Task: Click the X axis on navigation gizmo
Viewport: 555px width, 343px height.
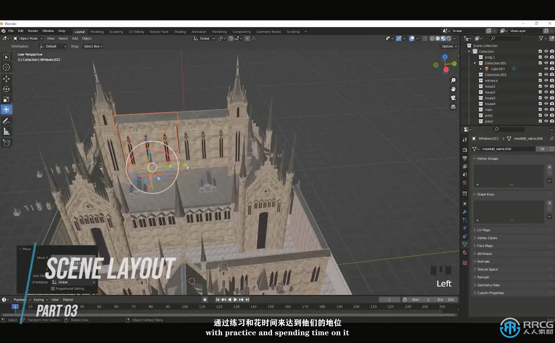Action: 446,70
